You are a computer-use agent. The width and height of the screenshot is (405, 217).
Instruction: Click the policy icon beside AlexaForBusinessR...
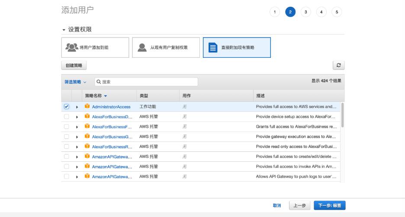point(87,147)
